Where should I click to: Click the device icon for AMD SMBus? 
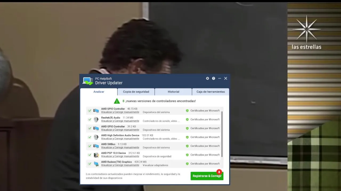click(x=96, y=146)
